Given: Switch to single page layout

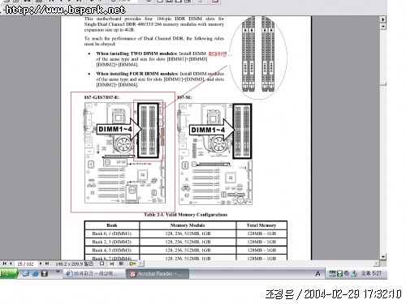Looking at the screenshot, I should (101, 263).
